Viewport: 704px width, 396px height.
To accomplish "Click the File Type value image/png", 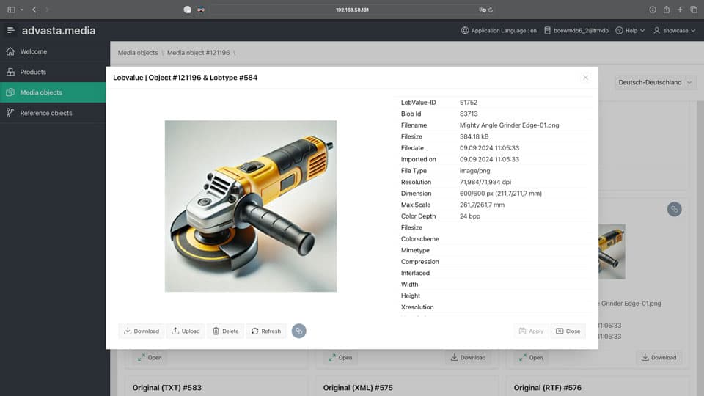I will [x=474, y=171].
